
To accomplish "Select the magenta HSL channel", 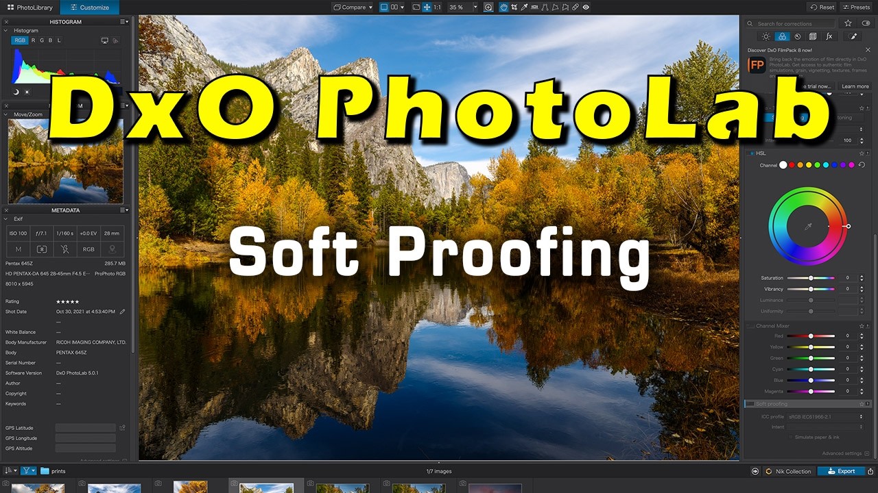I will pyautogui.click(x=851, y=165).
